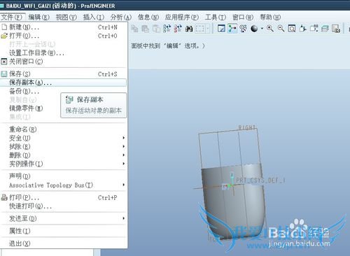The height and width of the screenshot is (256, 350).
Task: Open the 编辑(E) menu
Action: pos(39,17)
